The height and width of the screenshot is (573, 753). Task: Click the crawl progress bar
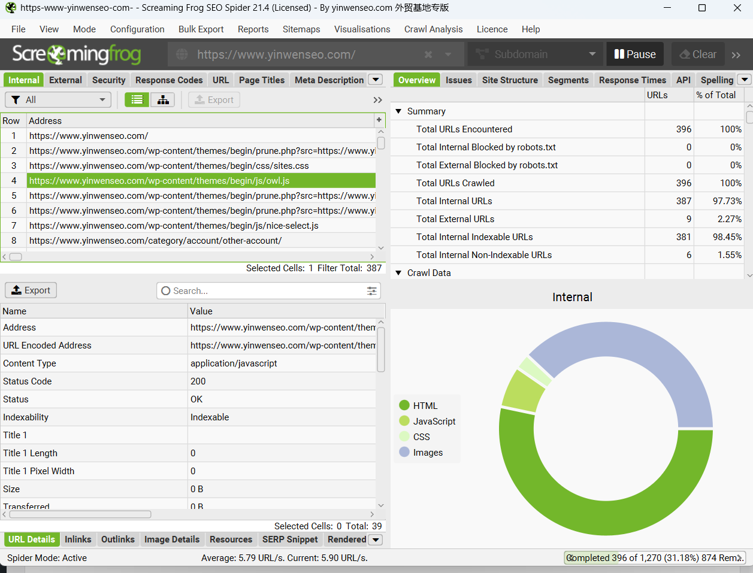[x=655, y=558]
